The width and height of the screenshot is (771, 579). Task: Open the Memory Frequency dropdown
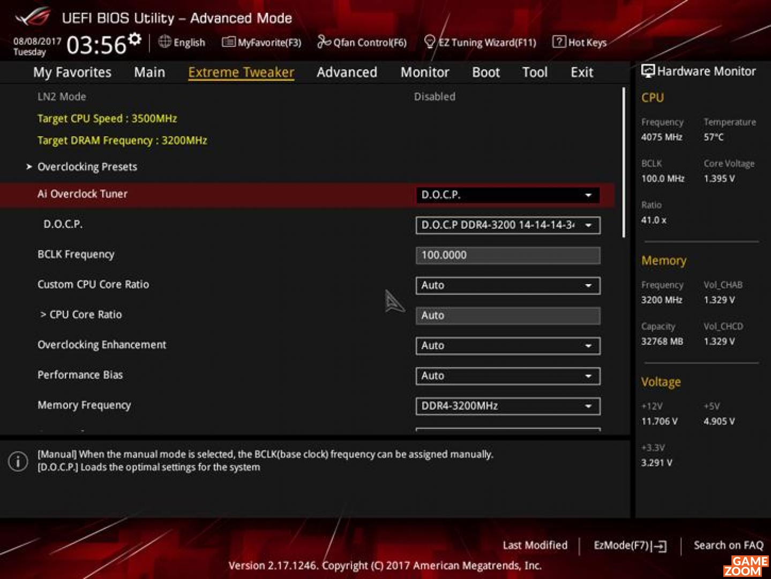507,406
